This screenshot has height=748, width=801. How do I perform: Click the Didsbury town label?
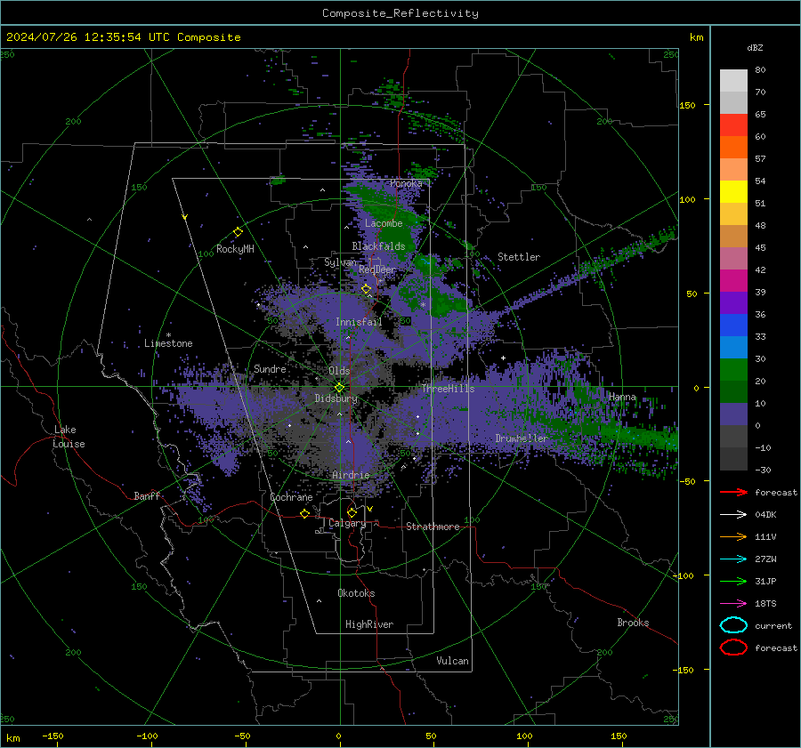(x=336, y=398)
